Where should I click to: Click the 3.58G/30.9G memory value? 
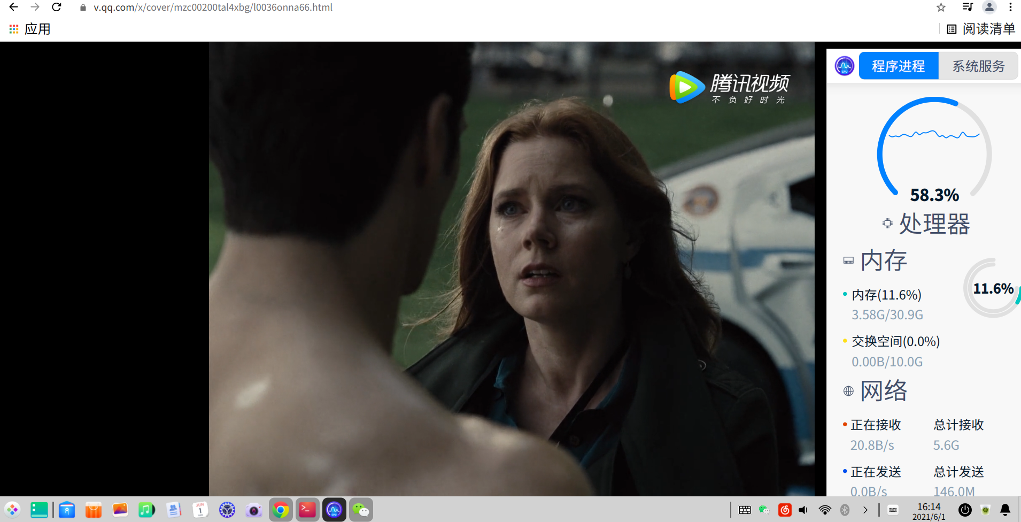point(887,314)
